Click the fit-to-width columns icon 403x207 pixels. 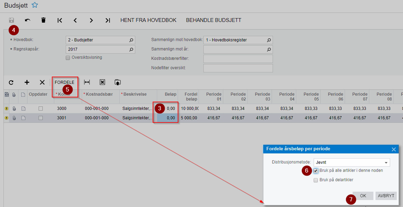(87, 82)
